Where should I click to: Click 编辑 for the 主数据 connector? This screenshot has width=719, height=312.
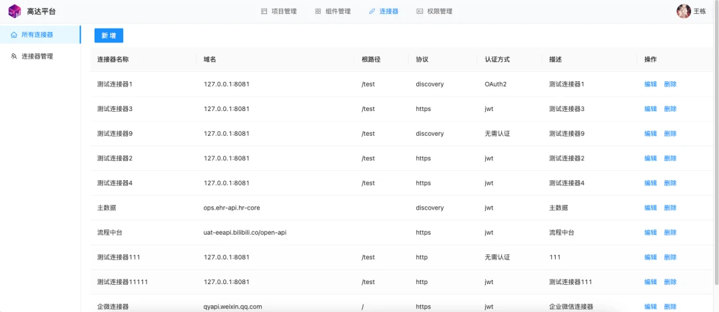click(650, 208)
